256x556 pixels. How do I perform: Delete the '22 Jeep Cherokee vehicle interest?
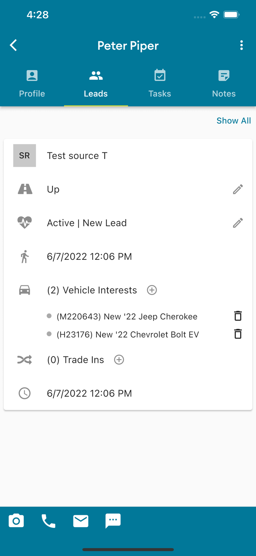(x=238, y=315)
